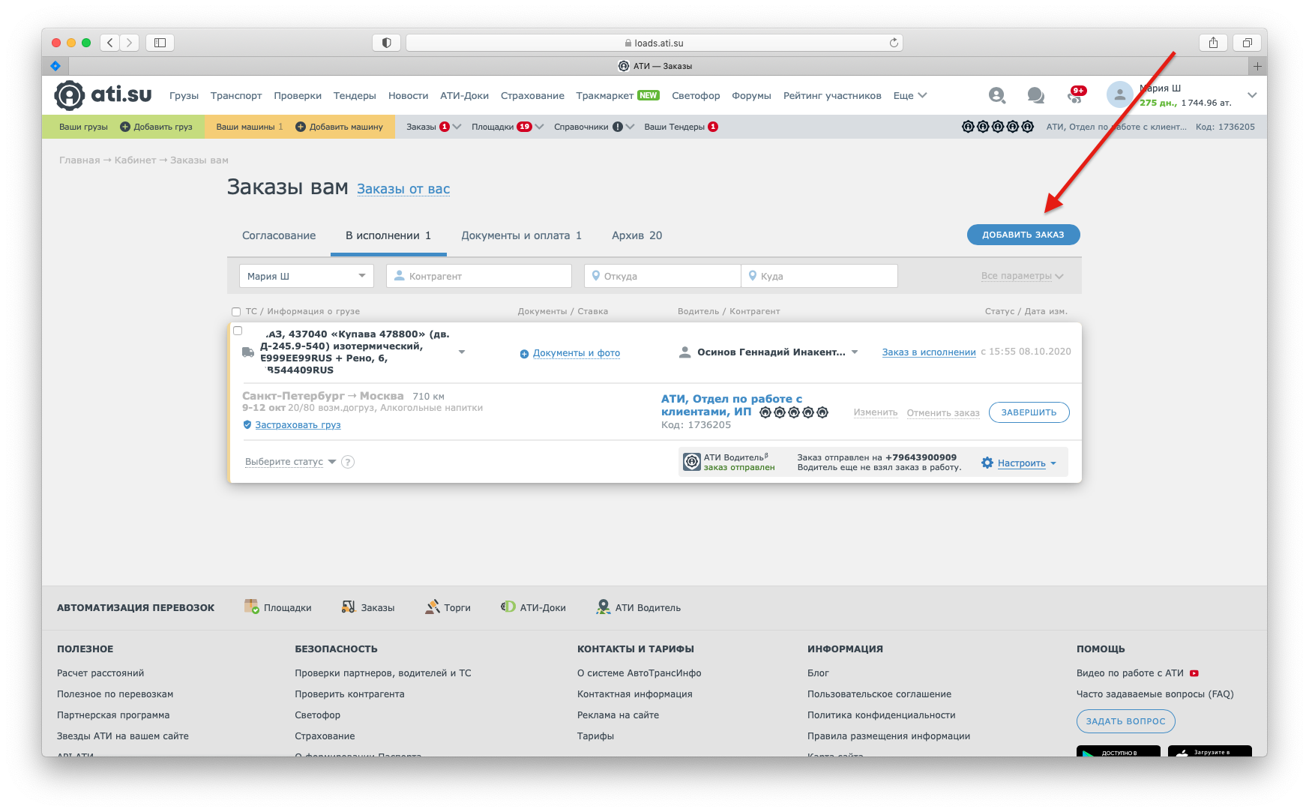Toggle Safari sidebar button

[x=160, y=43]
